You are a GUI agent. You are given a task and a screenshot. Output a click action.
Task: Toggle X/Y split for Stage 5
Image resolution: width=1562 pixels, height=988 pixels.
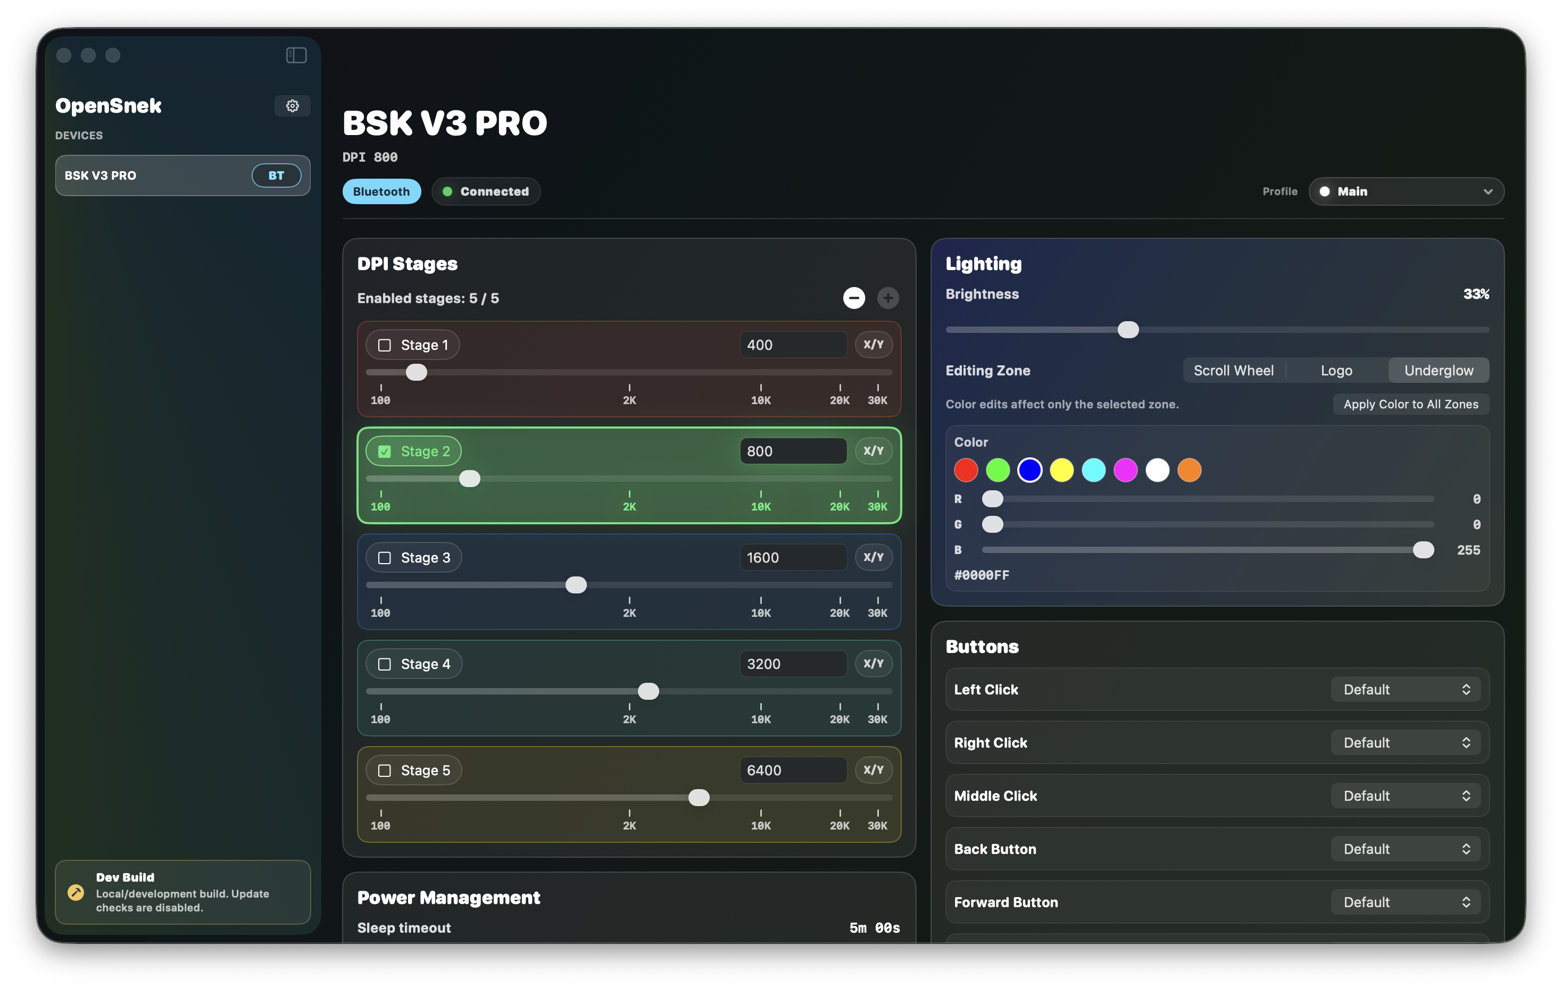click(873, 770)
